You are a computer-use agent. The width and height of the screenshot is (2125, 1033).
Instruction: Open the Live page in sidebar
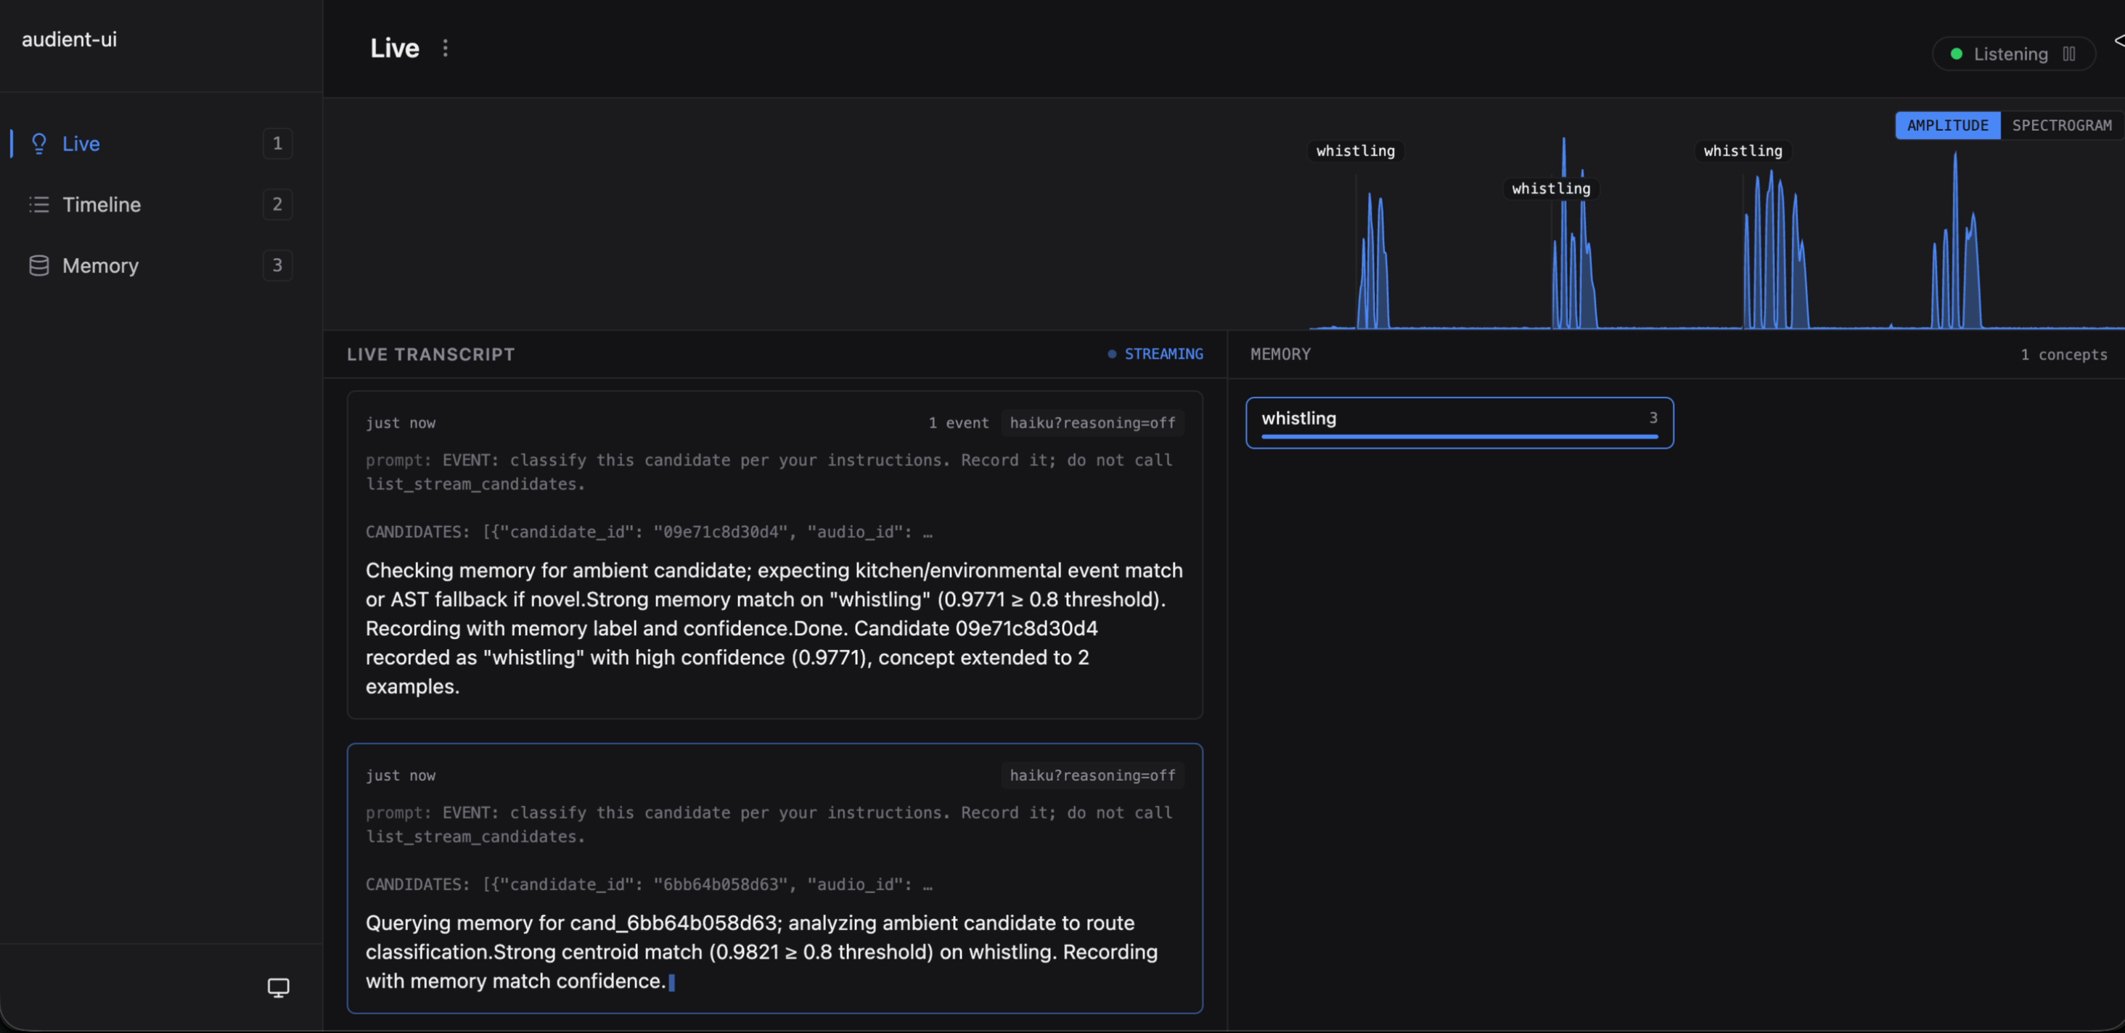[x=161, y=144]
